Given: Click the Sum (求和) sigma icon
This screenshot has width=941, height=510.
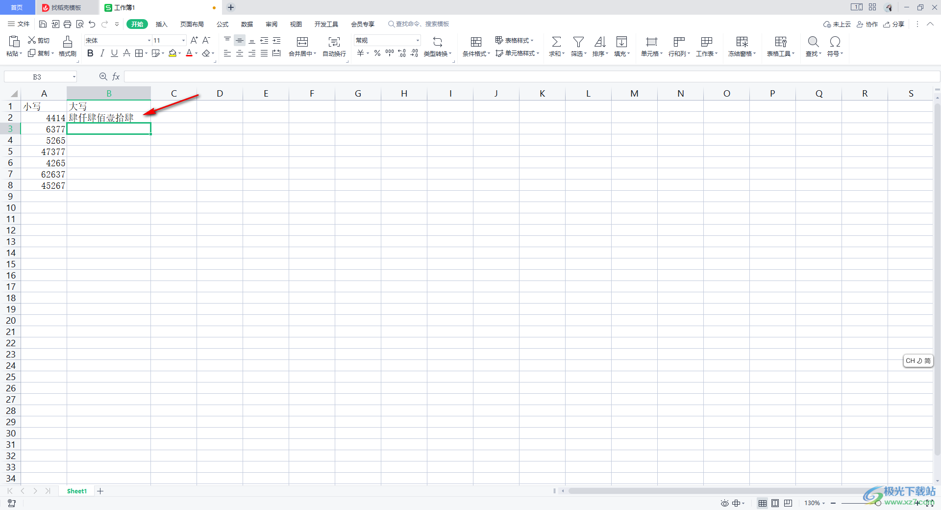Looking at the screenshot, I should [x=556, y=42].
